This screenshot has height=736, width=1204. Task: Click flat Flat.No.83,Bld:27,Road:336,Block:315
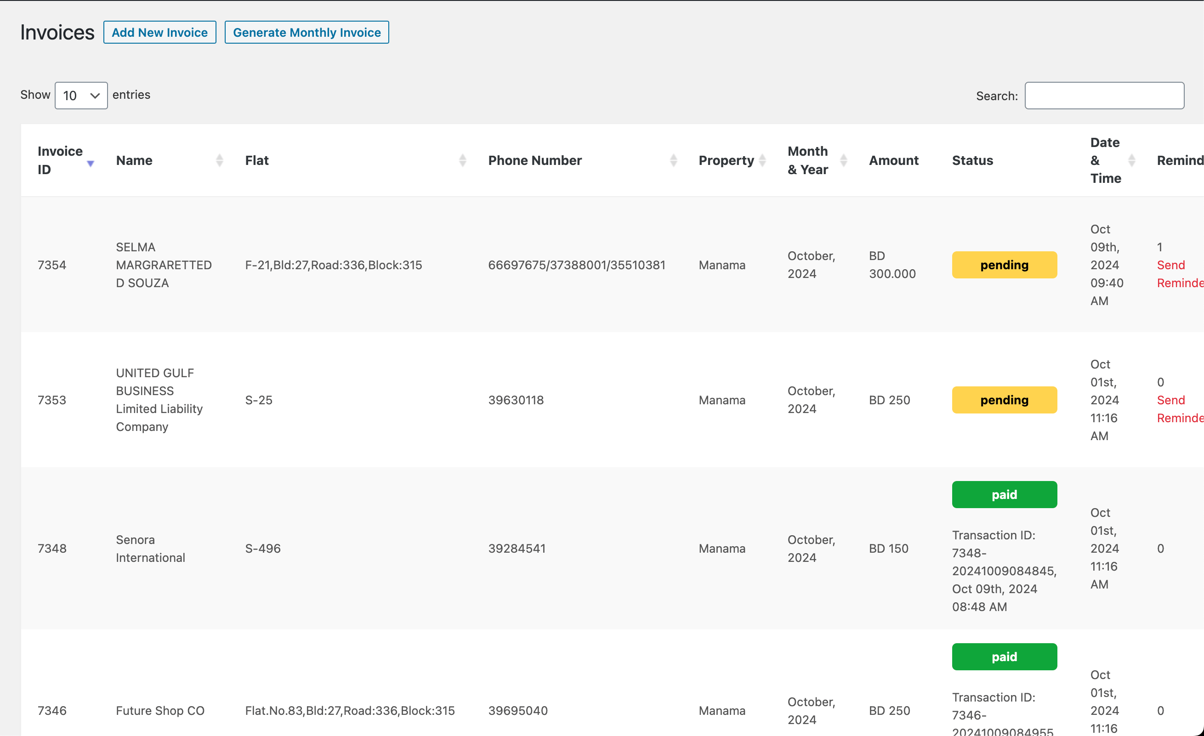pos(350,711)
